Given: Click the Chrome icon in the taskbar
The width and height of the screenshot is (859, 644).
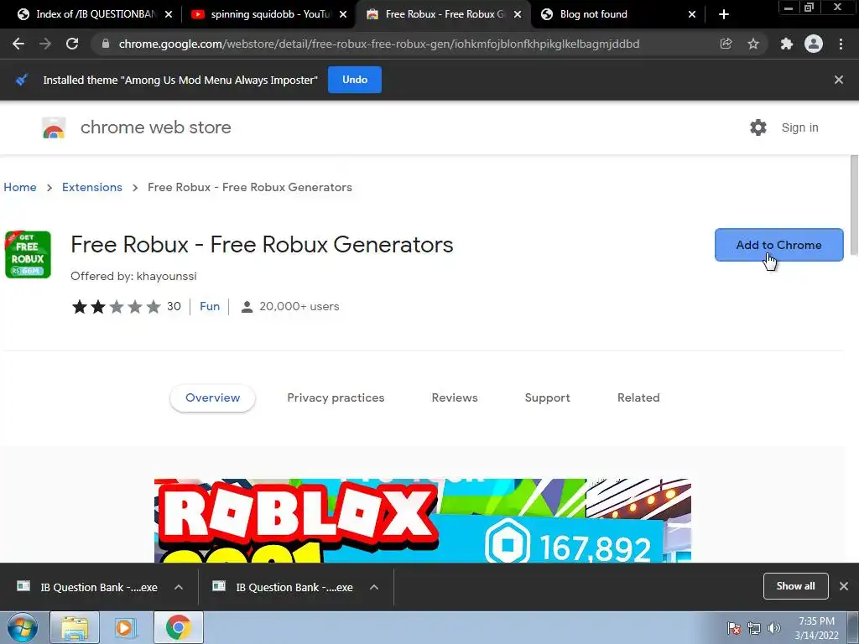Looking at the screenshot, I should point(179,627).
